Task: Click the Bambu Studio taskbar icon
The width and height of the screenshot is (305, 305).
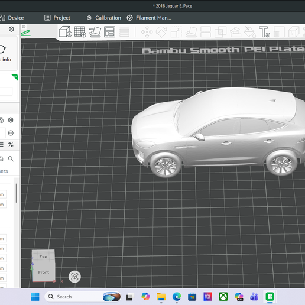Action: pos(270,297)
